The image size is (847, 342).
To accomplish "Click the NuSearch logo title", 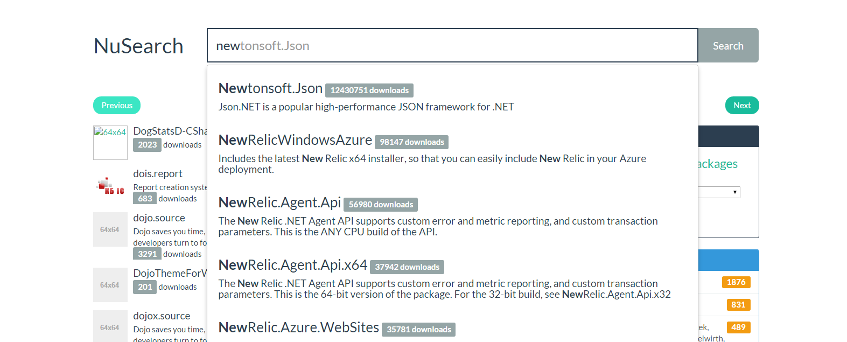I will click(x=138, y=46).
